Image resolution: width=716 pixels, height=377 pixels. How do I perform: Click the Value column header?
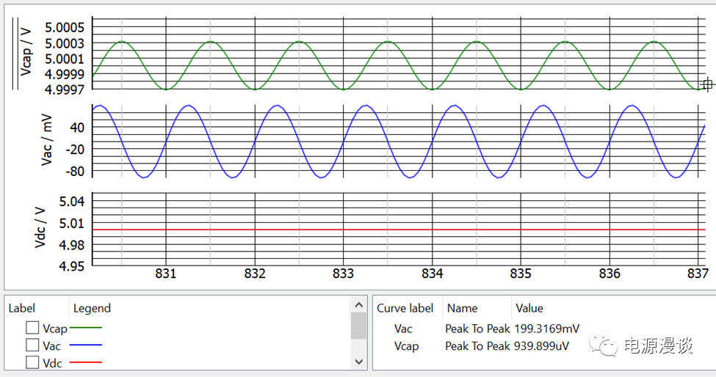tap(529, 308)
